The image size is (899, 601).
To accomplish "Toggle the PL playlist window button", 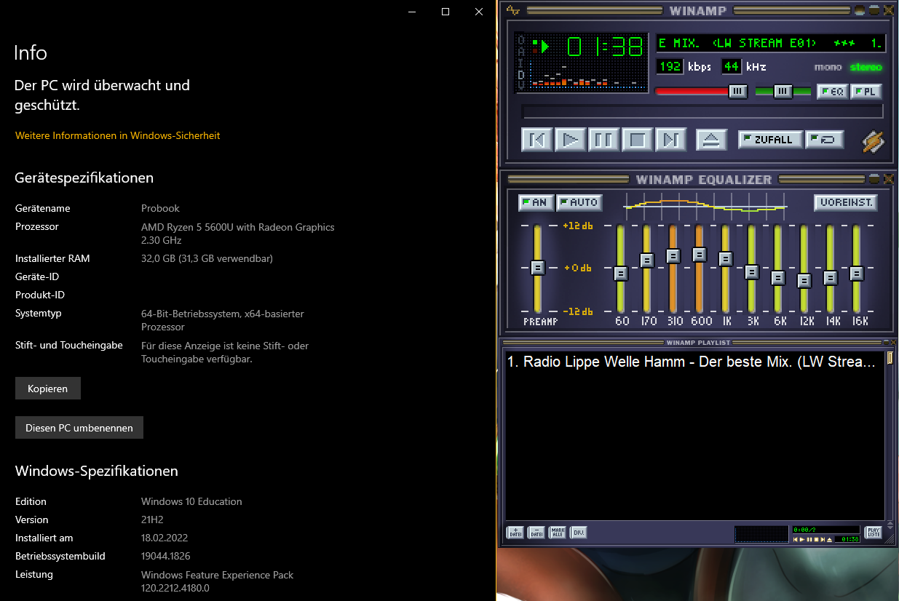I will [x=866, y=92].
